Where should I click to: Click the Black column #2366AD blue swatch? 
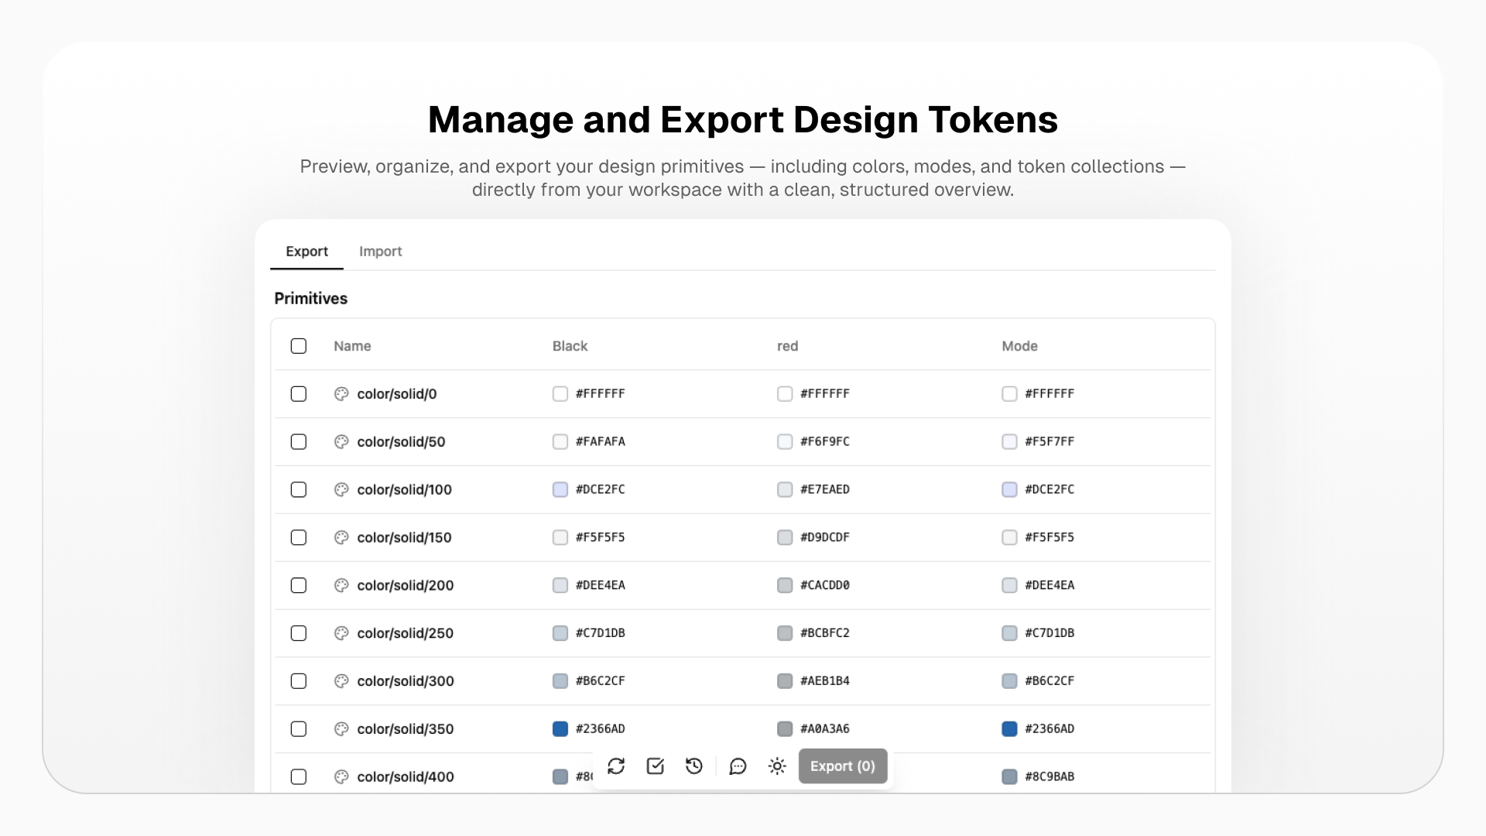coord(560,729)
